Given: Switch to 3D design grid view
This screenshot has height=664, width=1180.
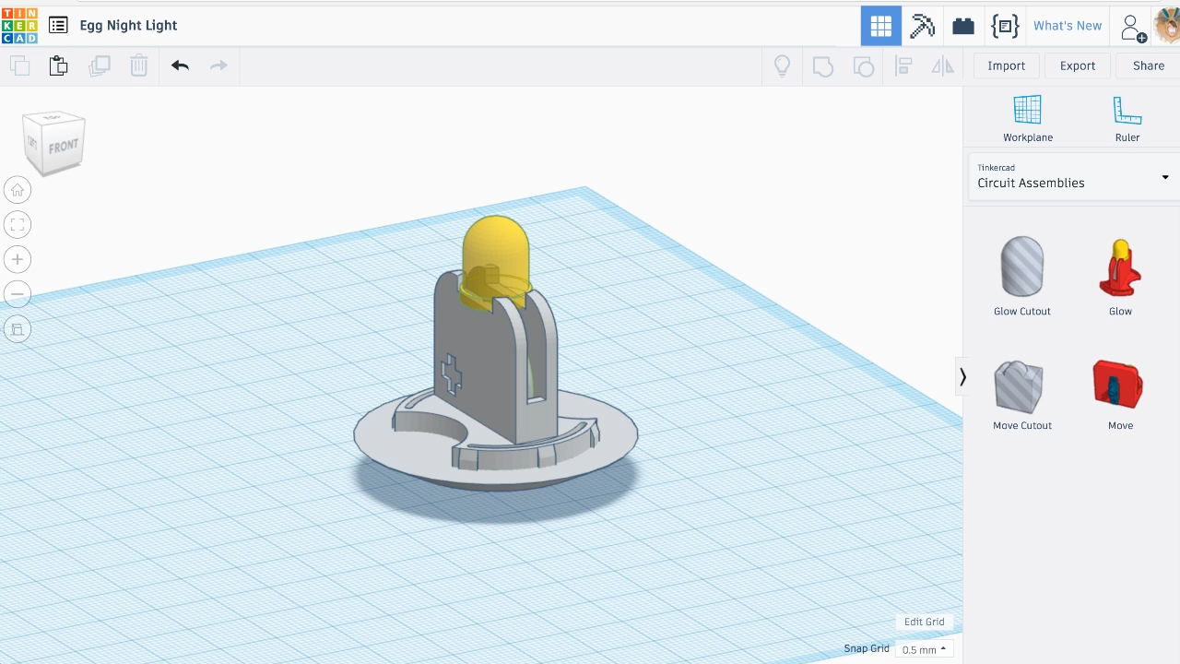Looking at the screenshot, I should click(881, 26).
